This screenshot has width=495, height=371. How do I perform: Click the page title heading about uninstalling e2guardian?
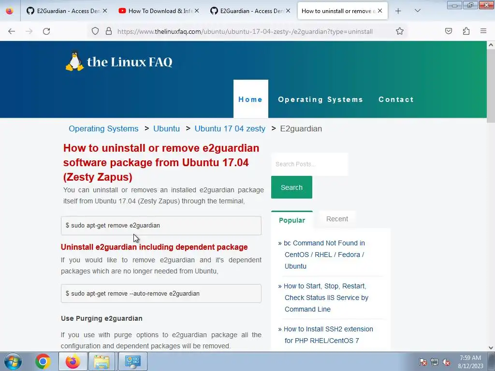click(x=161, y=162)
